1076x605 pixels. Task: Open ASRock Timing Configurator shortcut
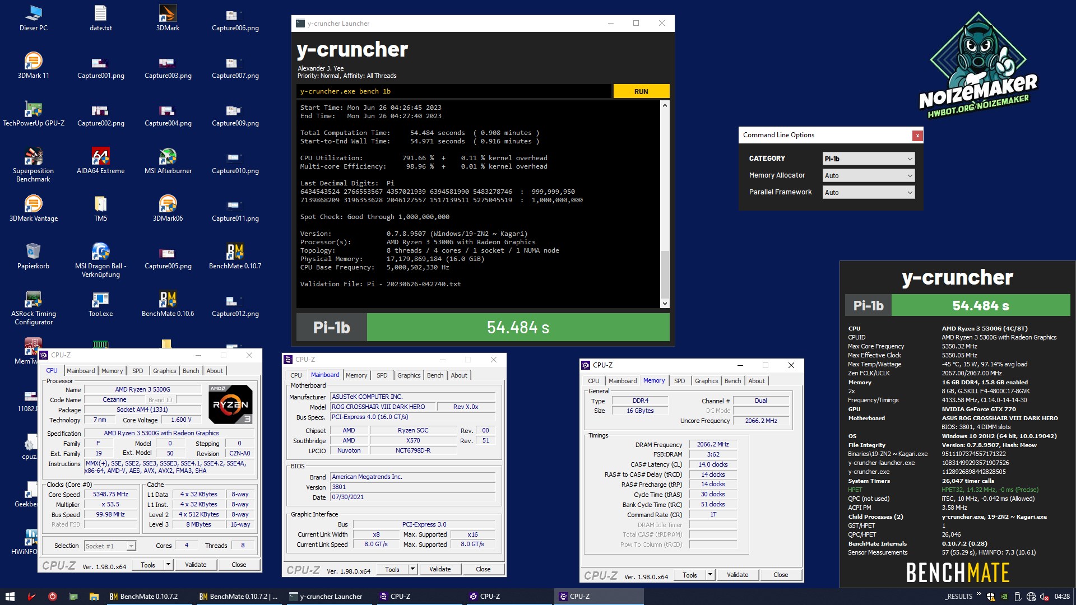point(34,308)
